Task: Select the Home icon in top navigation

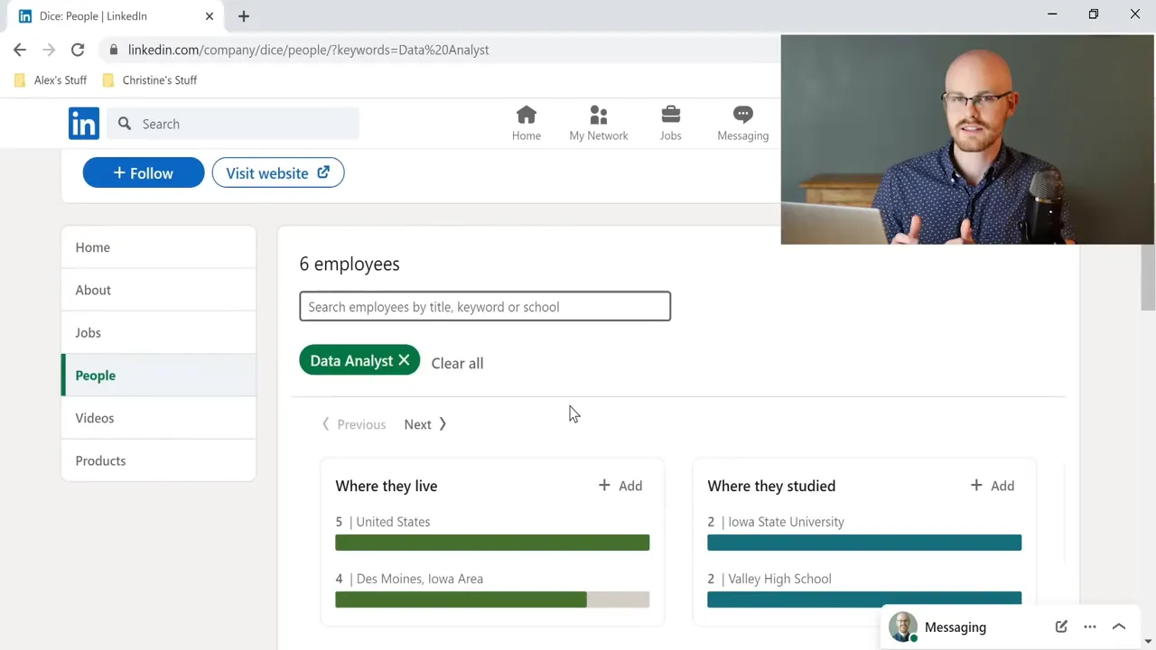Action: click(x=527, y=115)
